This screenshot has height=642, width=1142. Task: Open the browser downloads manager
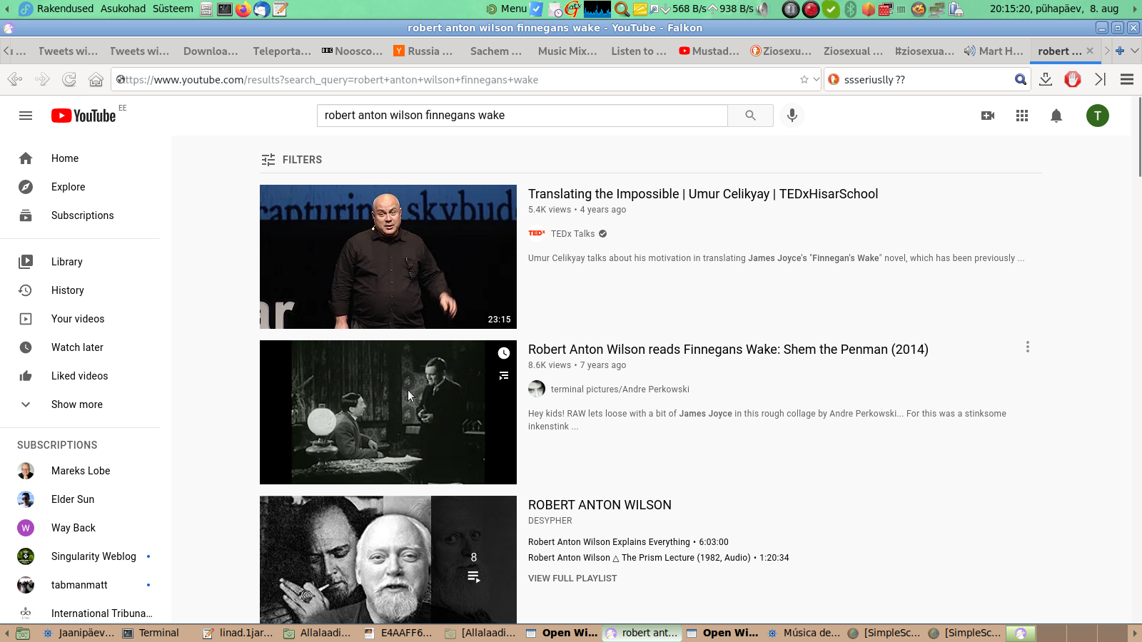[x=1046, y=79]
